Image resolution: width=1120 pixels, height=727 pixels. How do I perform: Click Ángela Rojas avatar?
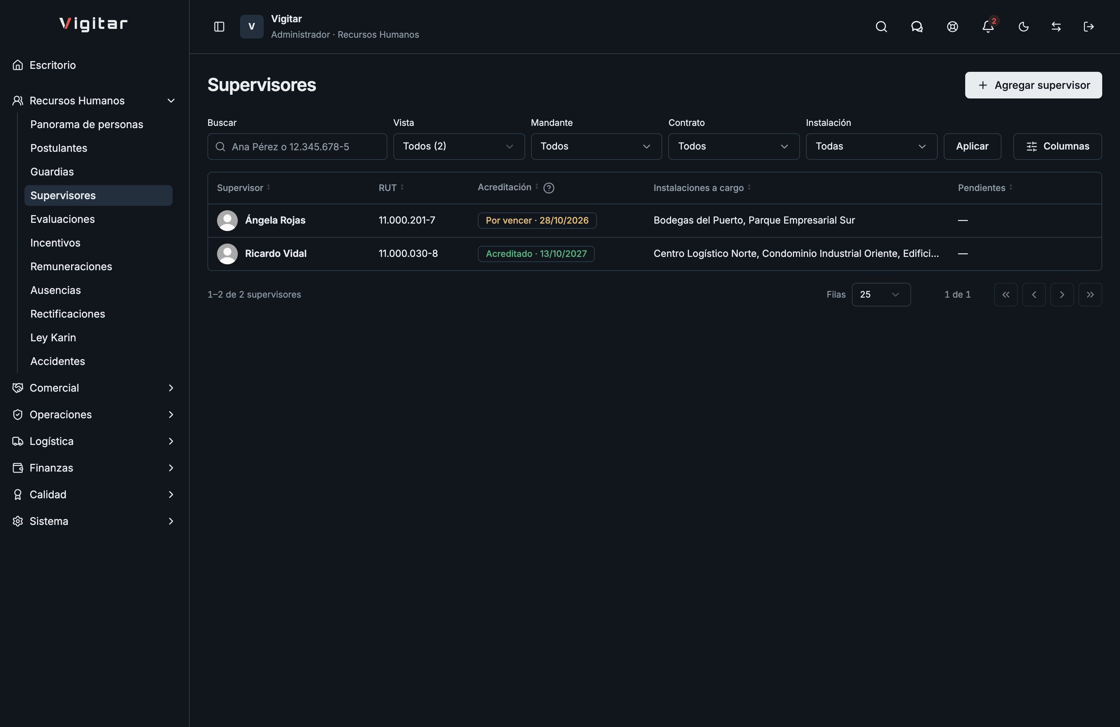pyautogui.click(x=227, y=221)
